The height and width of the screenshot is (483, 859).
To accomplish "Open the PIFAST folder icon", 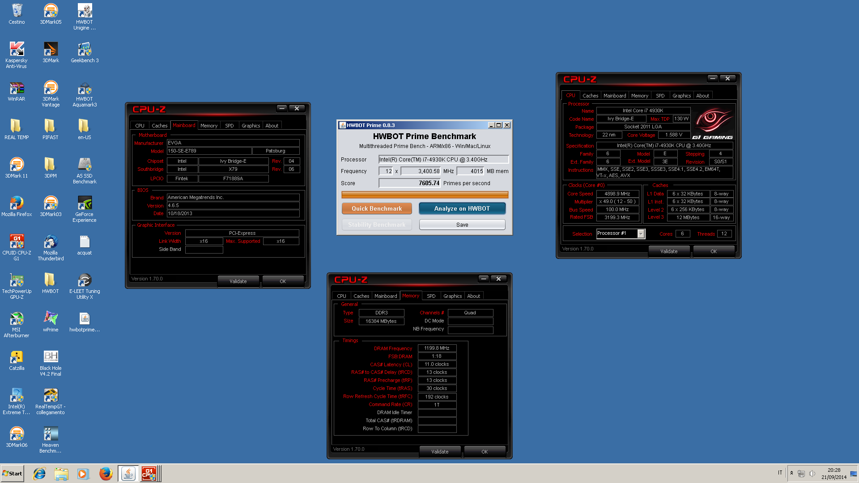I will 51,129.
